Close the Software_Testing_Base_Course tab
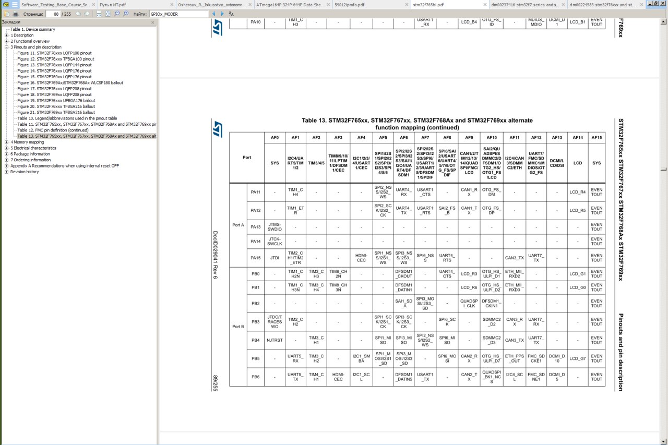668x445 pixels. (x=94, y=4)
